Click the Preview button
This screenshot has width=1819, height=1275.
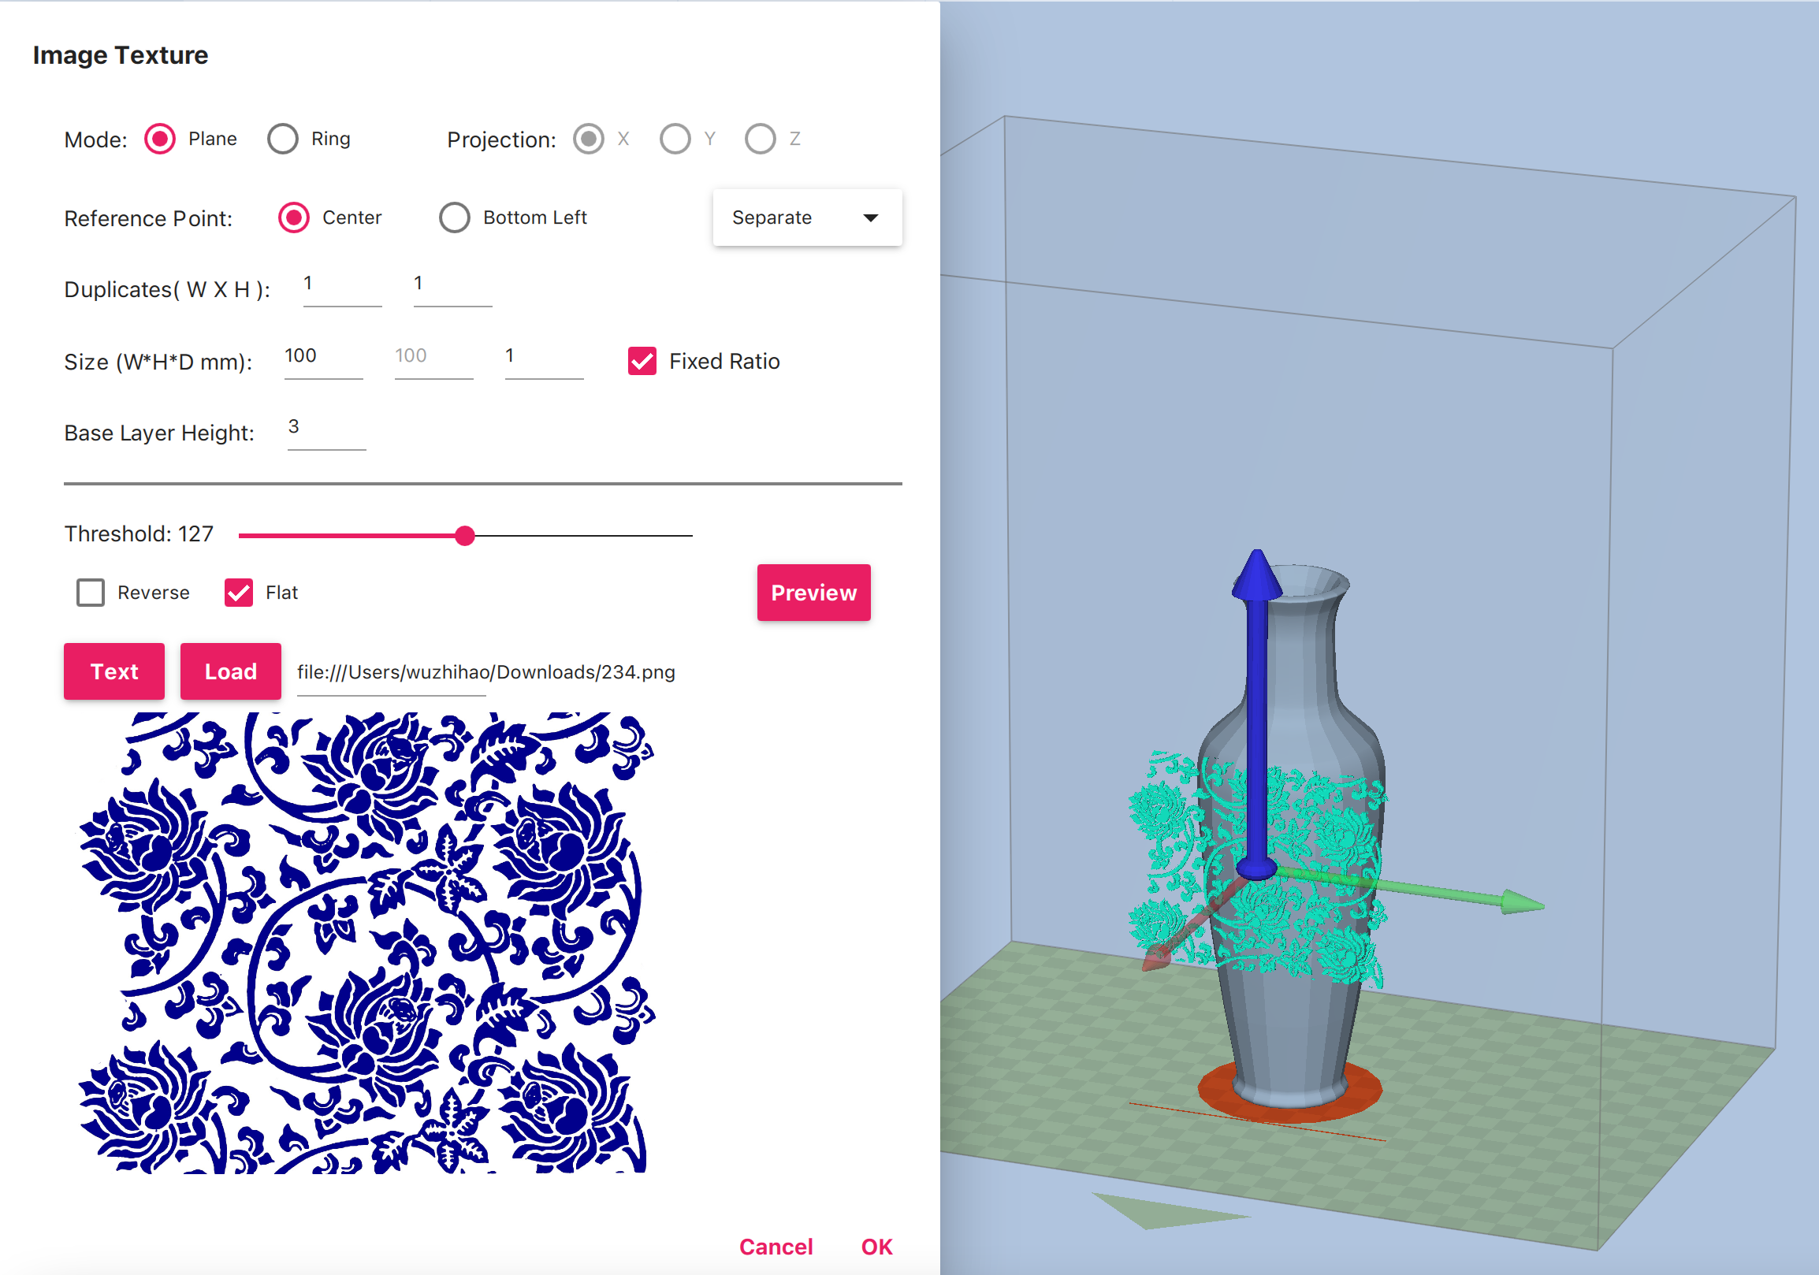tap(813, 593)
